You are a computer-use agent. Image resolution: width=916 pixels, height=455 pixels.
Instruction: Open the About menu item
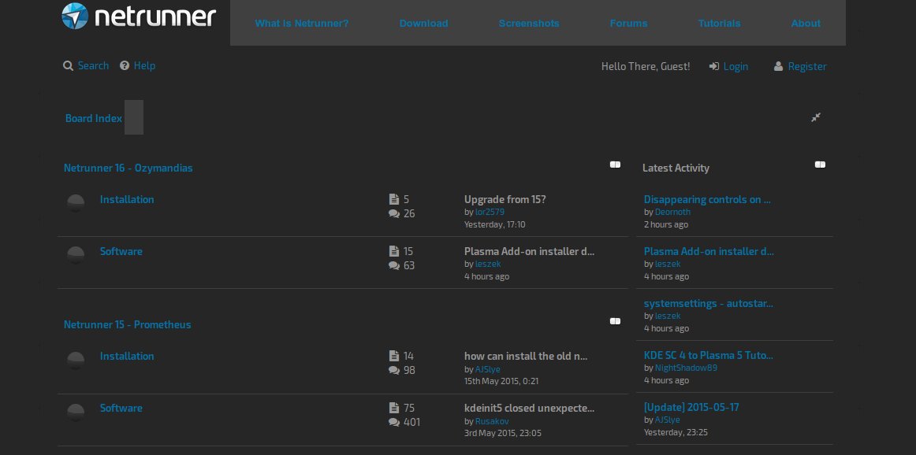tap(806, 24)
